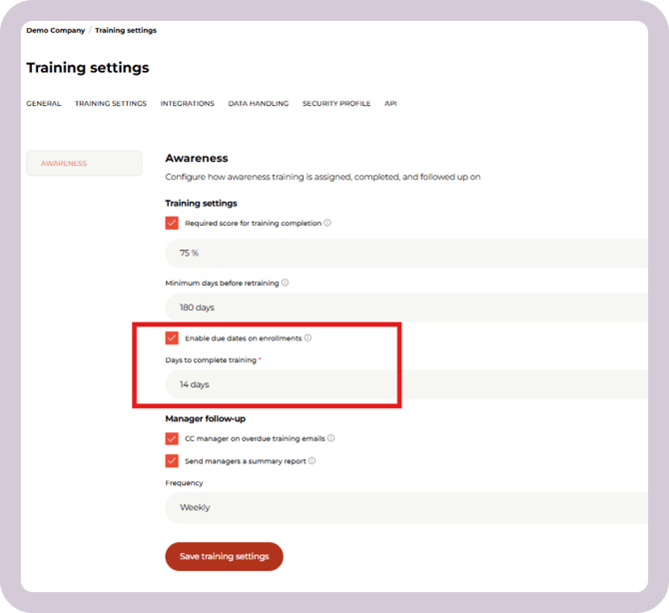
Task: Click info icon next to Minimum days before retraining
Action: click(x=286, y=283)
